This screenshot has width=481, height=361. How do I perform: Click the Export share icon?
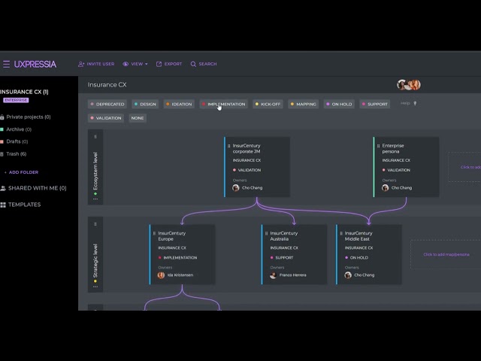(159, 64)
